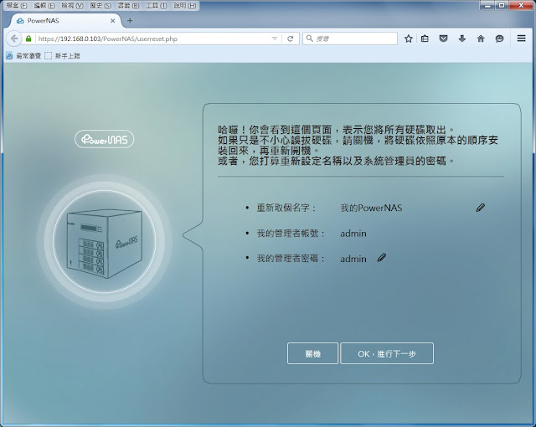The width and height of the screenshot is (536, 427).
Task: Click the address bar URL field
Action: (x=152, y=39)
